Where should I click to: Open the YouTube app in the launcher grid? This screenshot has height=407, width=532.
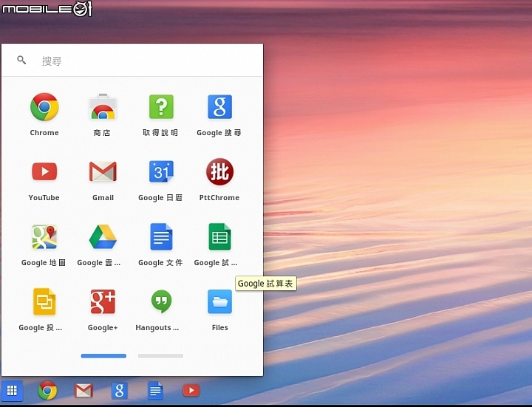44,171
